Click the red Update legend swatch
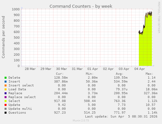The image size is (162, 124). pos(6,105)
